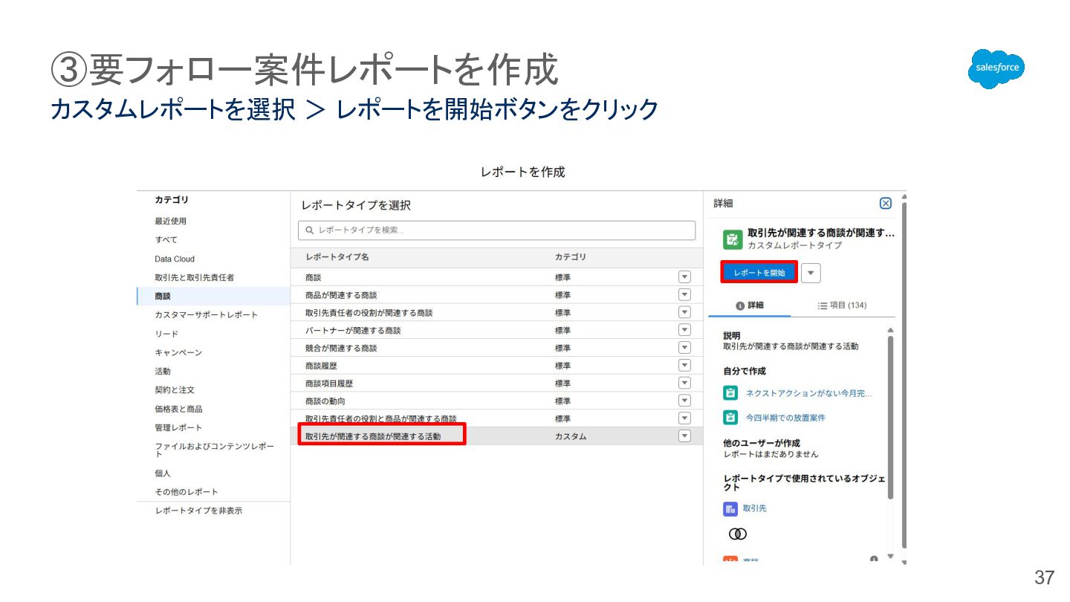Select リード category in sidebar
The width and height of the screenshot is (1070, 602).
coord(166,334)
